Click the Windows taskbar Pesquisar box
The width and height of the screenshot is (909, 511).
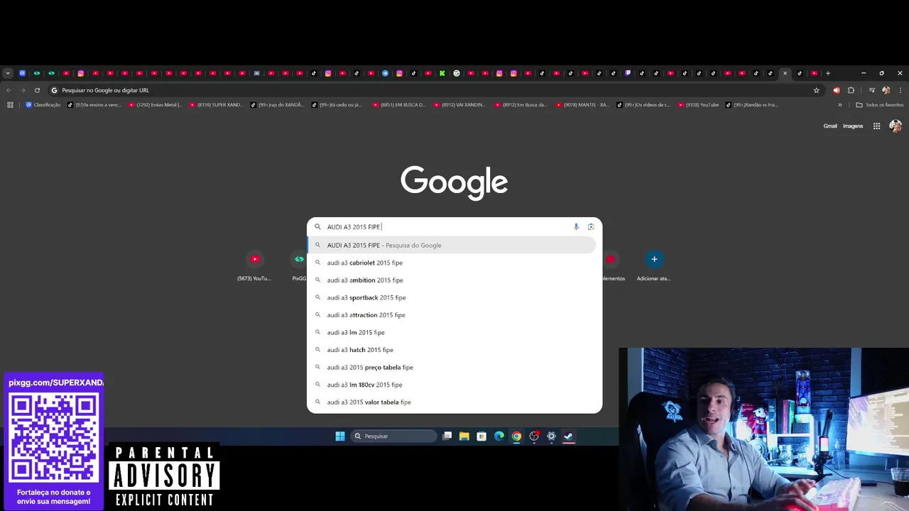coord(393,436)
